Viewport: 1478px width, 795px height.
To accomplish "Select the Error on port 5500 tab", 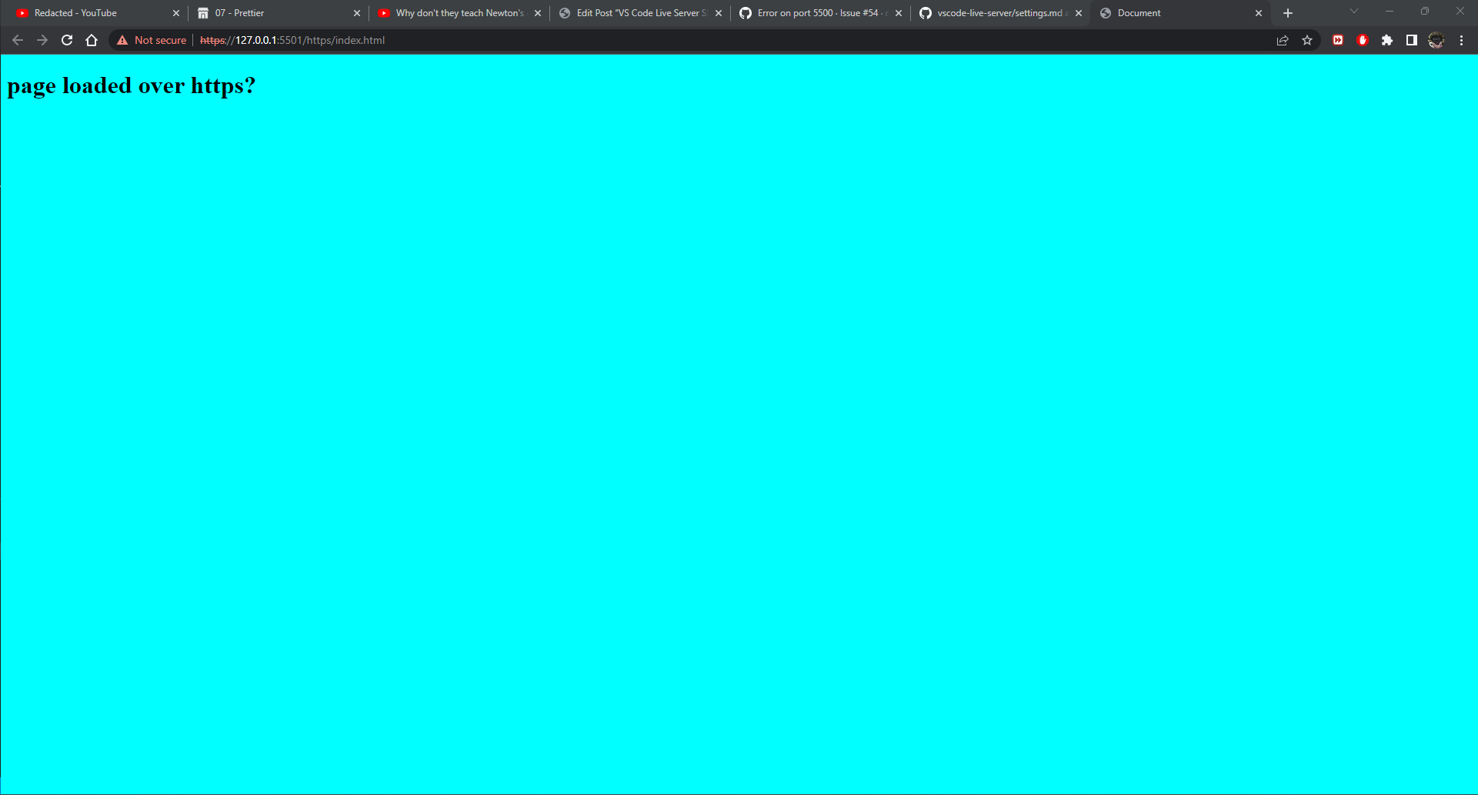I will (816, 13).
